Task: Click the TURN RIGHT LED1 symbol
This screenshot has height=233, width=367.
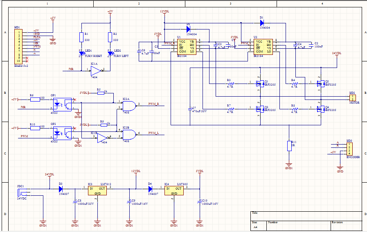Action: pos(81,53)
